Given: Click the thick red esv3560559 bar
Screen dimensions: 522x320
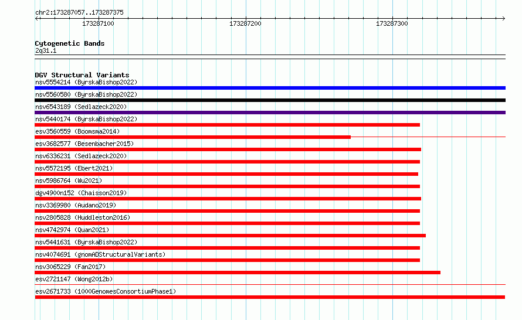Looking at the screenshot, I should tap(192, 137).
